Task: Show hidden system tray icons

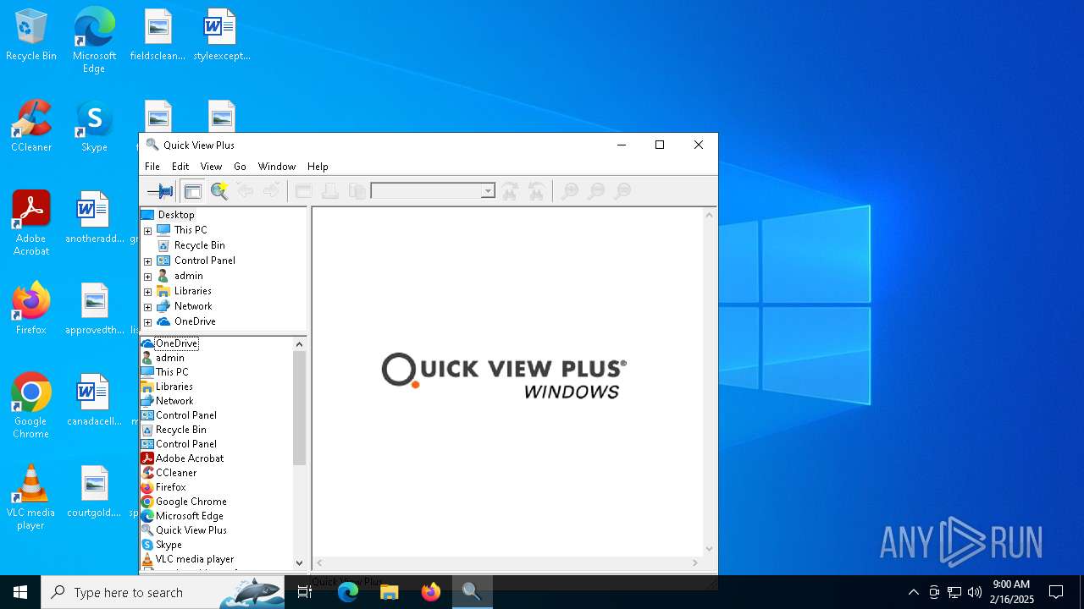Action: click(x=913, y=592)
